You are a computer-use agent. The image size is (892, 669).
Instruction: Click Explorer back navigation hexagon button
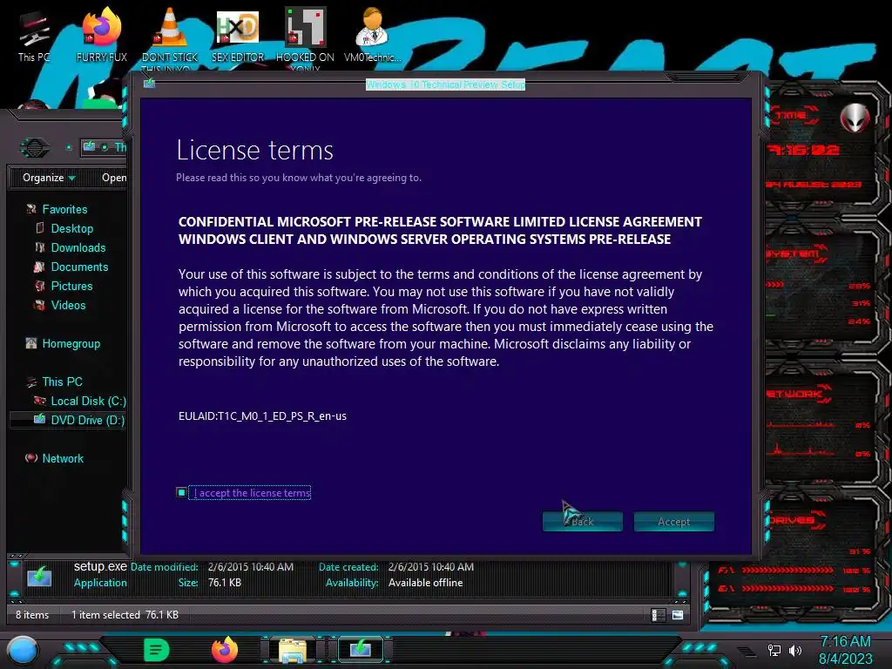(35, 148)
